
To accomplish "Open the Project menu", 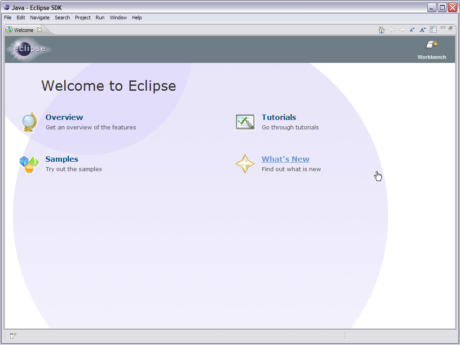I will coord(83,18).
